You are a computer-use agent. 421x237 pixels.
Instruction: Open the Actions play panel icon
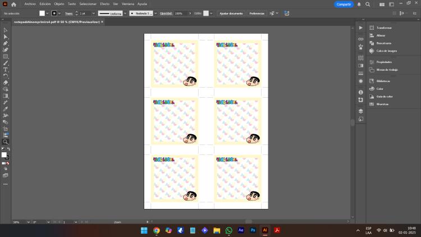click(x=360, y=28)
